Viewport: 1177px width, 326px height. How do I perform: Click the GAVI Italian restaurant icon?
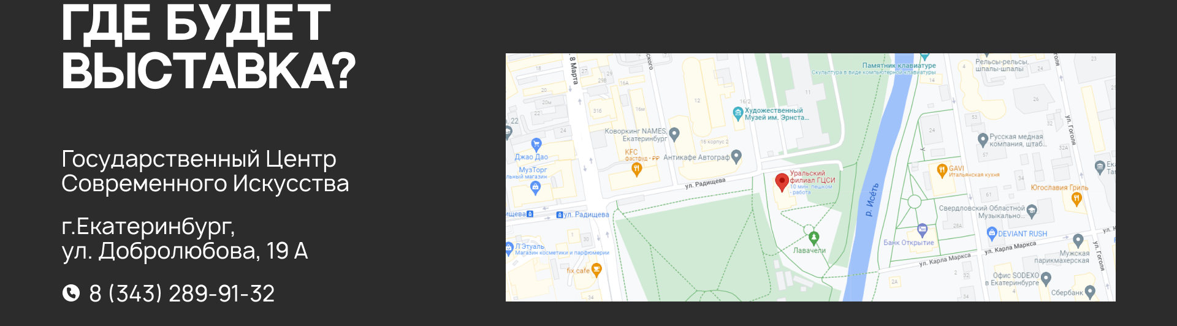[x=942, y=171]
